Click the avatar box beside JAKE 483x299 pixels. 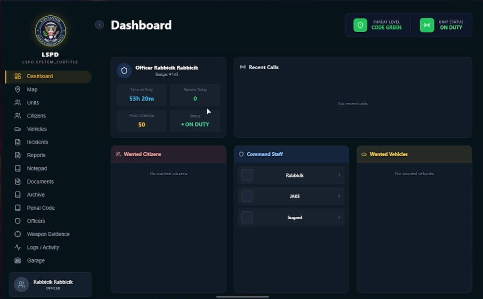click(x=247, y=196)
